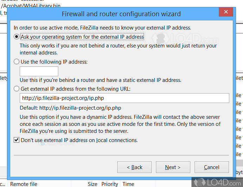The image size is (243, 187).
Task: Focus the external IP URL input field
Action: pyautogui.click(x=124, y=98)
